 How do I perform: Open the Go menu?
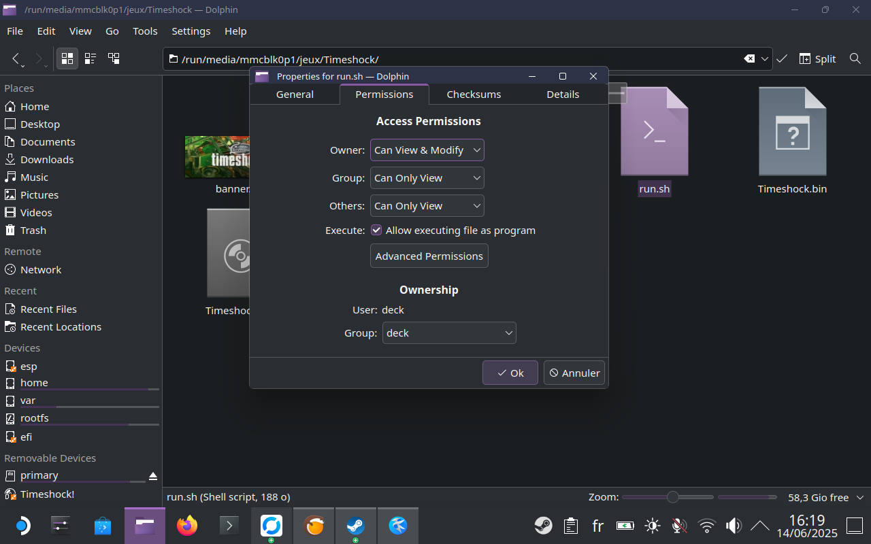coord(112,31)
